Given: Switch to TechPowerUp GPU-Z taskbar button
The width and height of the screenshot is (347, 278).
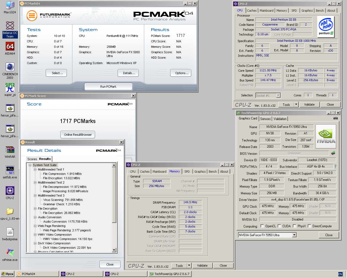Looking at the screenshot, I should [x=170, y=274].
